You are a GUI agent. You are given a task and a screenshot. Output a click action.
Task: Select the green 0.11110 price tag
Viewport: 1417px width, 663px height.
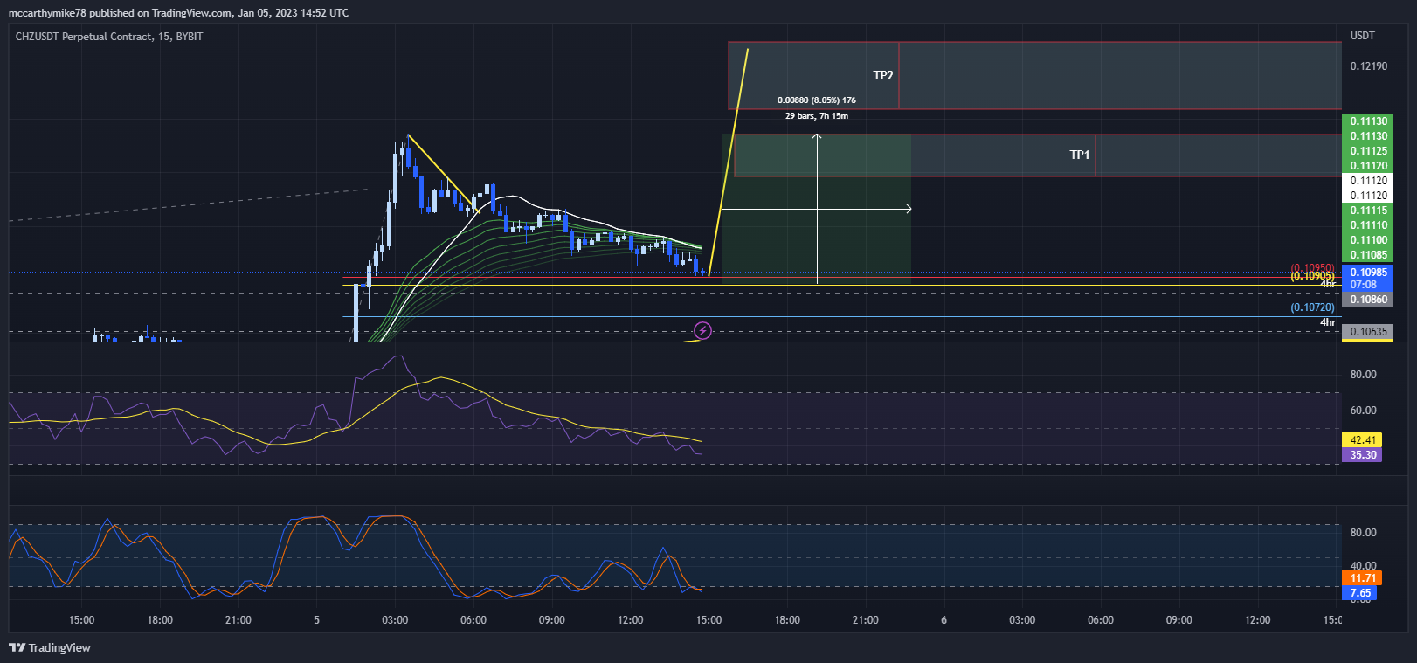[1368, 225]
